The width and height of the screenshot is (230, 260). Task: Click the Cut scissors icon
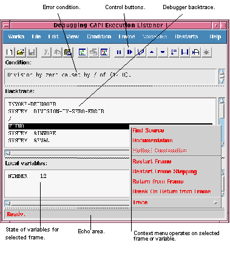[46, 52]
